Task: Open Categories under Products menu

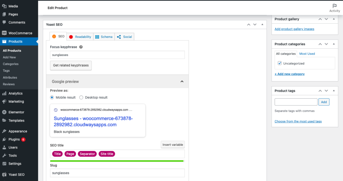Action: pyautogui.click(x=10, y=64)
